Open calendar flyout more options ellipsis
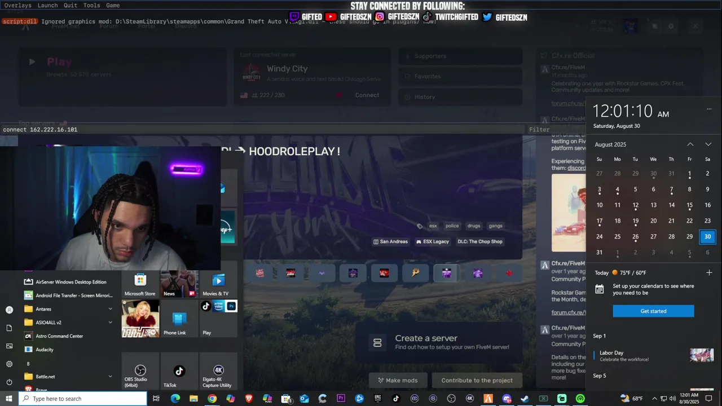722x406 pixels. (709, 109)
